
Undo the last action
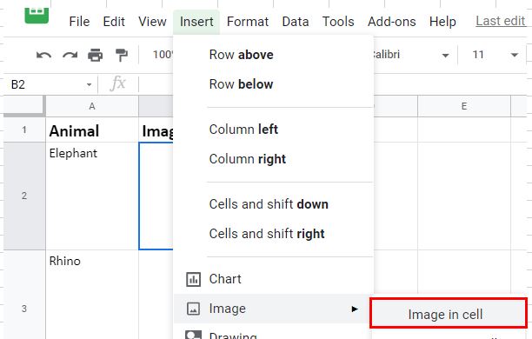(43, 55)
